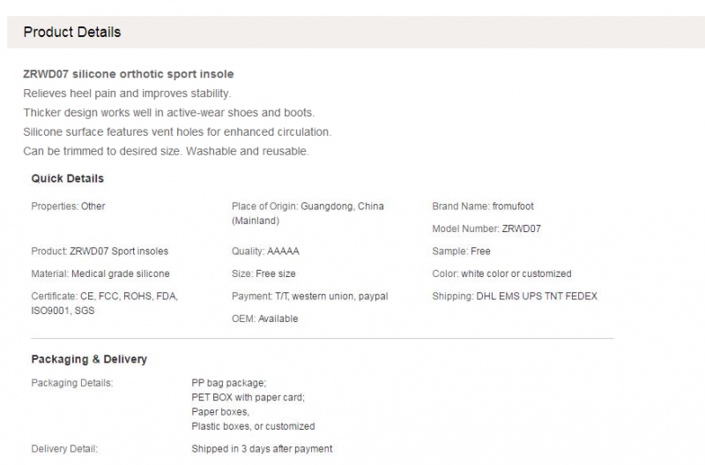Click the Material Medical grade silicone entry

tap(100, 274)
